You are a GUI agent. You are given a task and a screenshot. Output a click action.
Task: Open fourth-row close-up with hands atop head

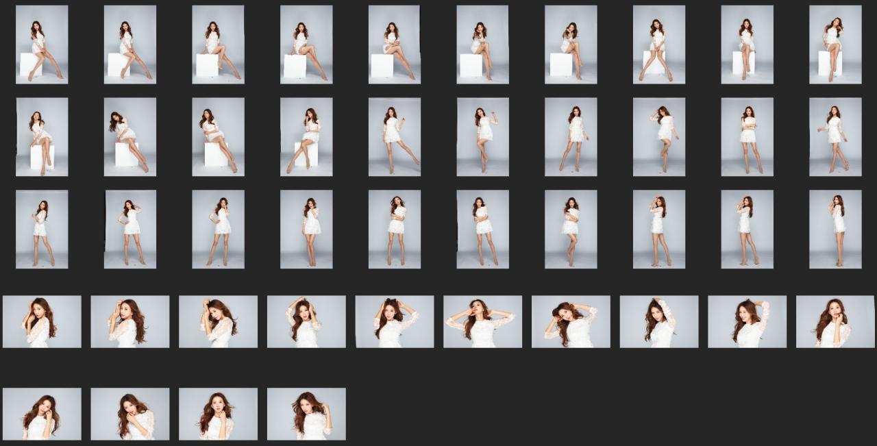(395, 322)
